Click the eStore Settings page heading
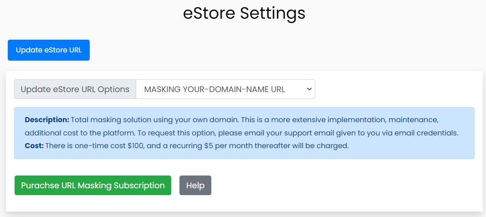Image resolution: width=486 pixels, height=217 pixels. (x=244, y=13)
